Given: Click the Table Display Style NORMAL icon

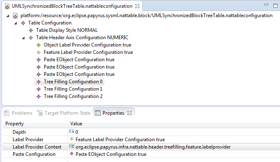Looking at the screenshot, I should (31, 30).
